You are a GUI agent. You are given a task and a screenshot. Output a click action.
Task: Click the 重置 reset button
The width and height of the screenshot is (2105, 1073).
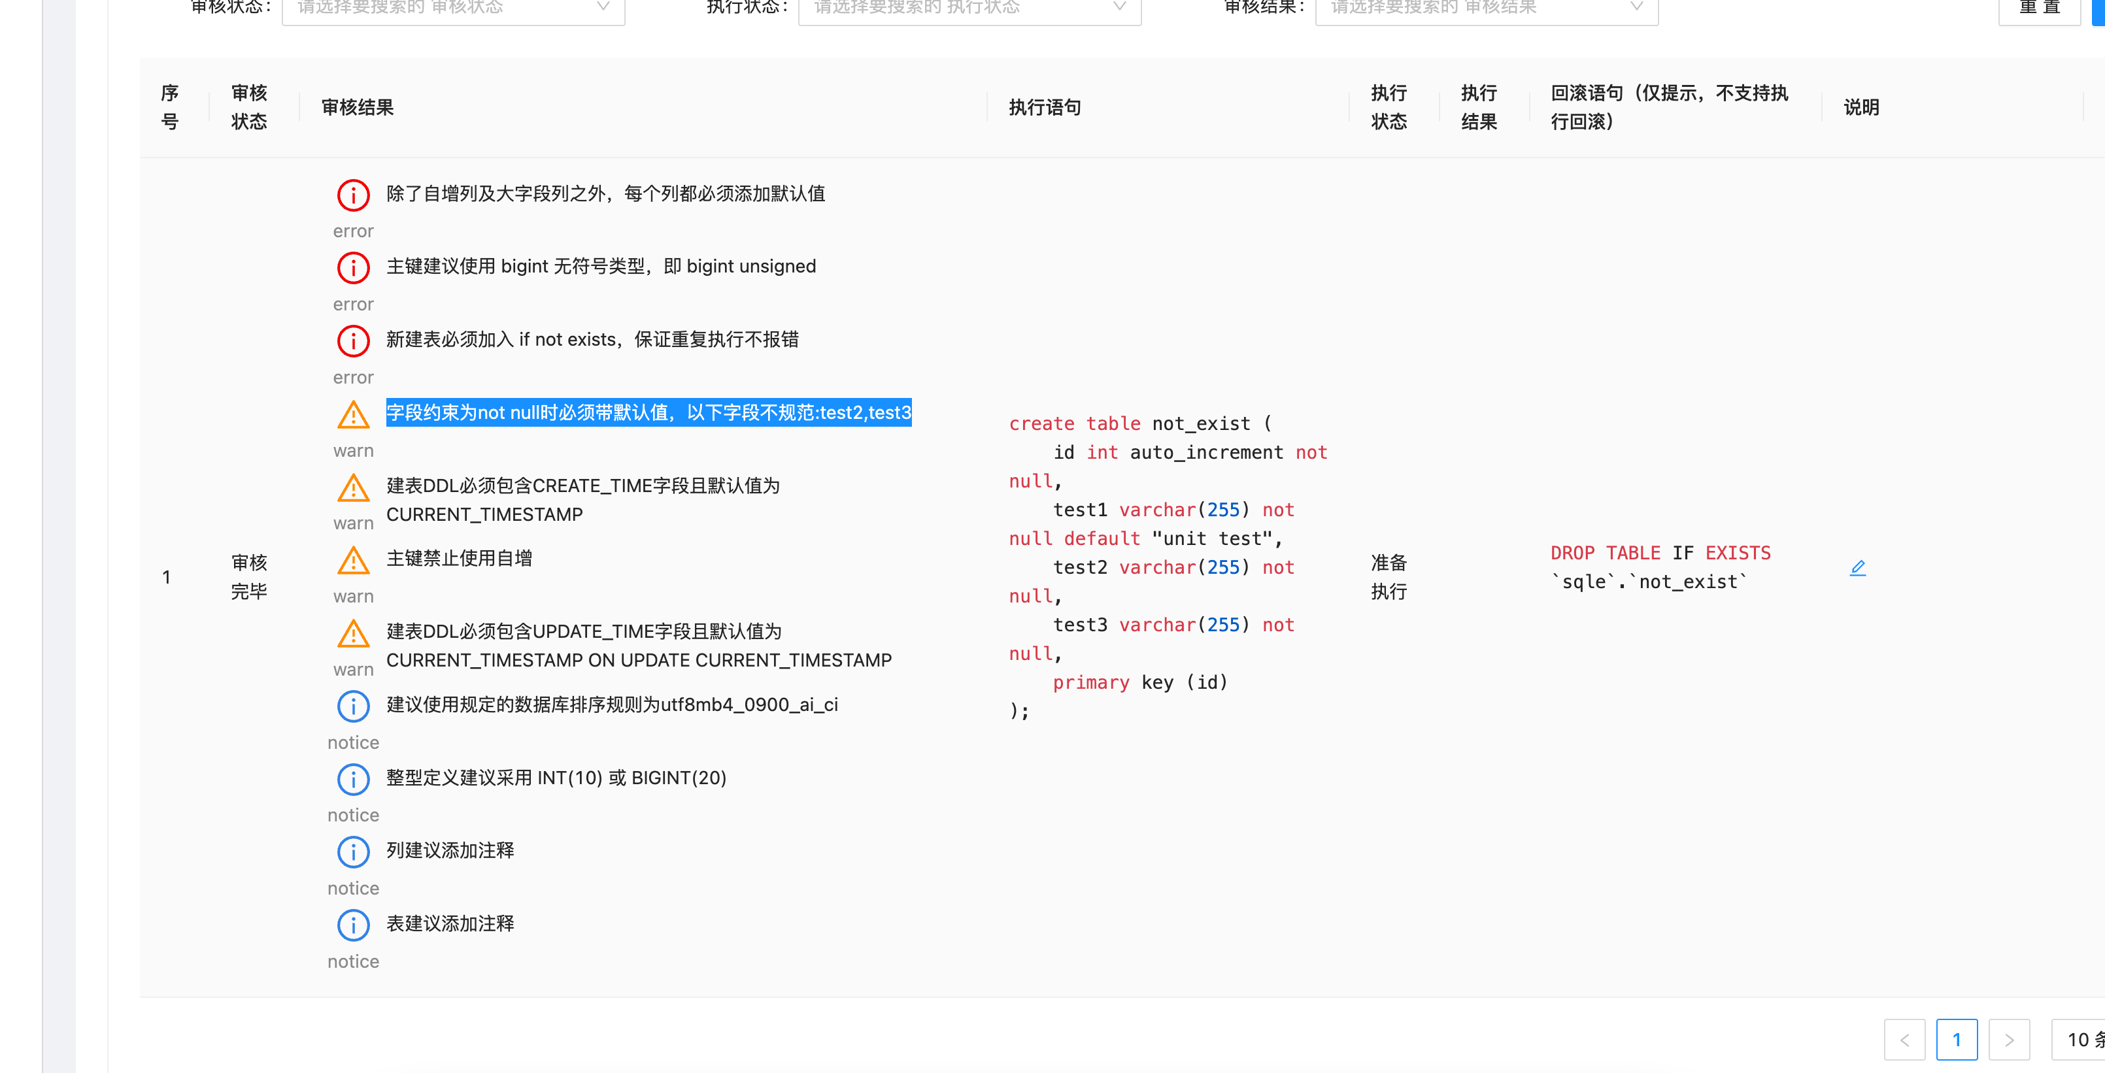click(2039, 8)
